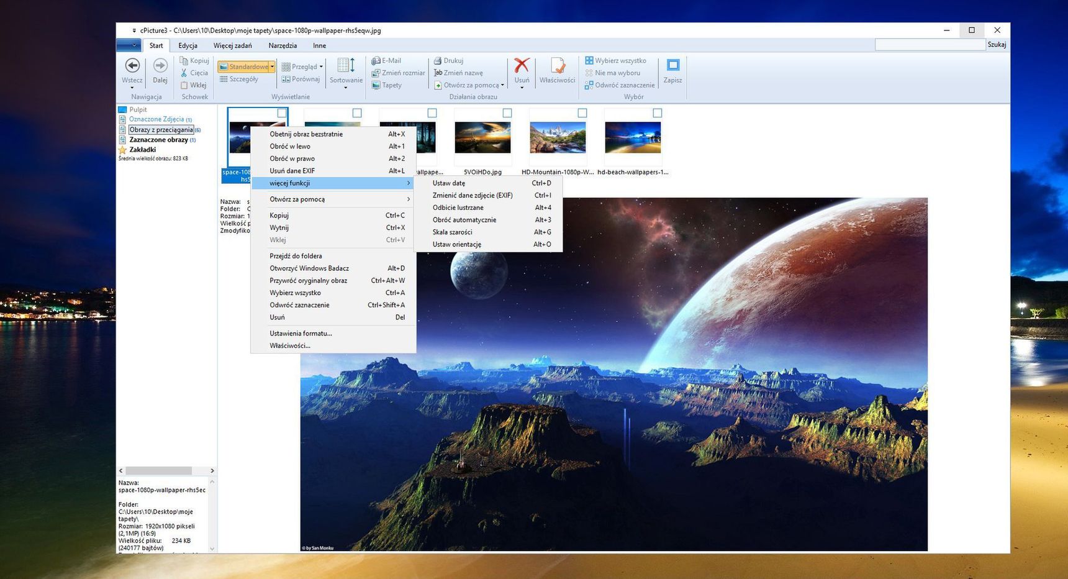Click the info panel scrollbar down arrow

[x=212, y=549]
